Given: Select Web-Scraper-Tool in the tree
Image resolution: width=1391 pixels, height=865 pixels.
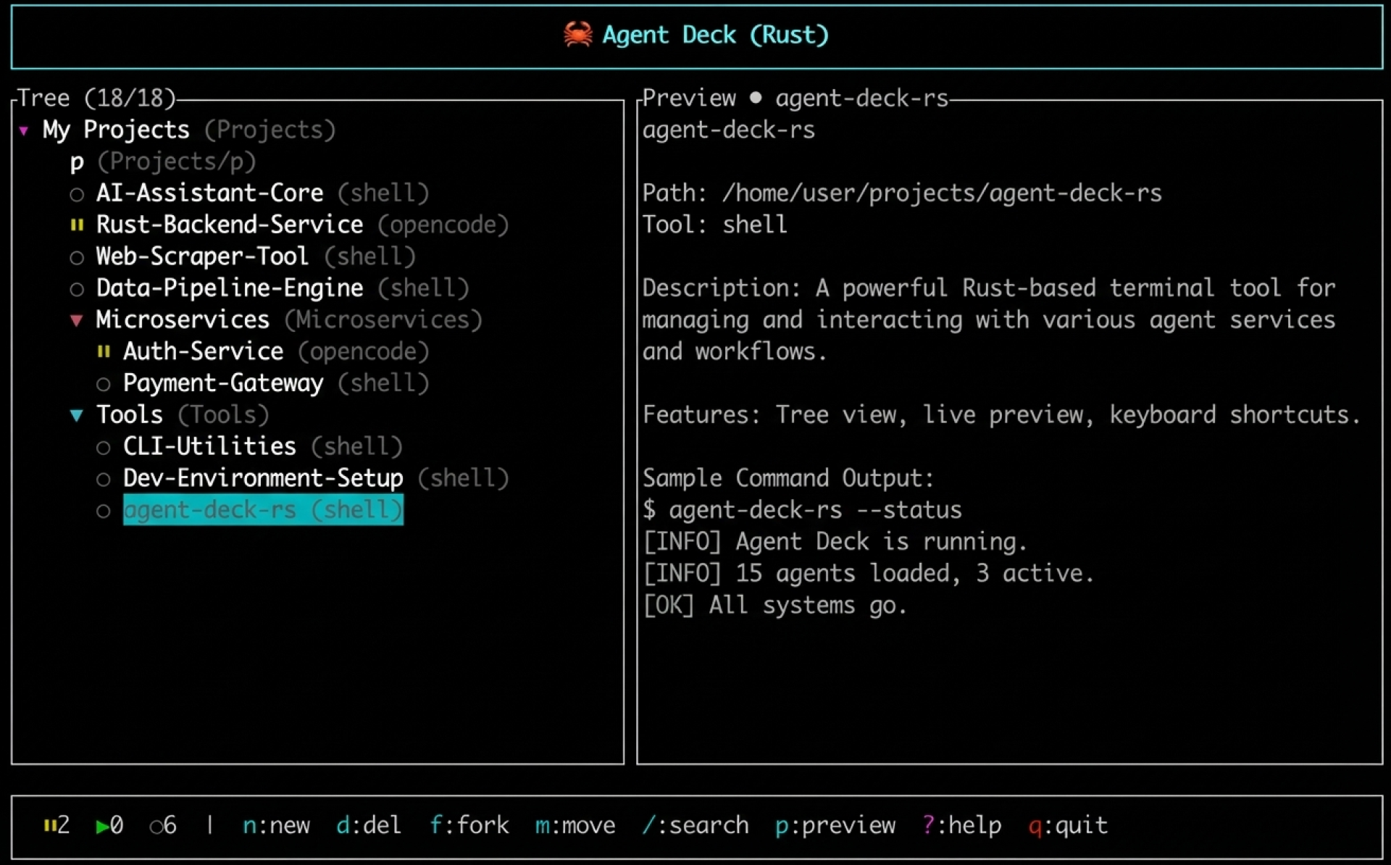Looking at the screenshot, I should pyautogui.click(x=202, y=256).
